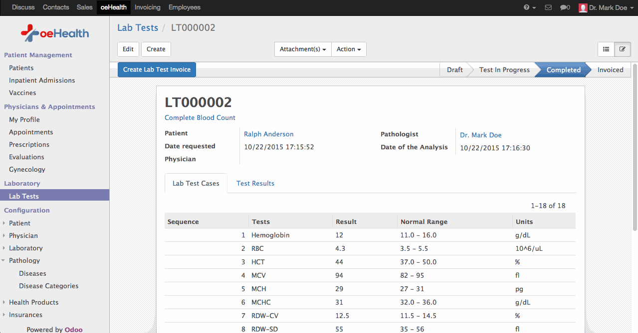The height and width of the screenshot is (333, 638).
Task: Open Gynecology in sidebar
Action: tap(27, 169)
